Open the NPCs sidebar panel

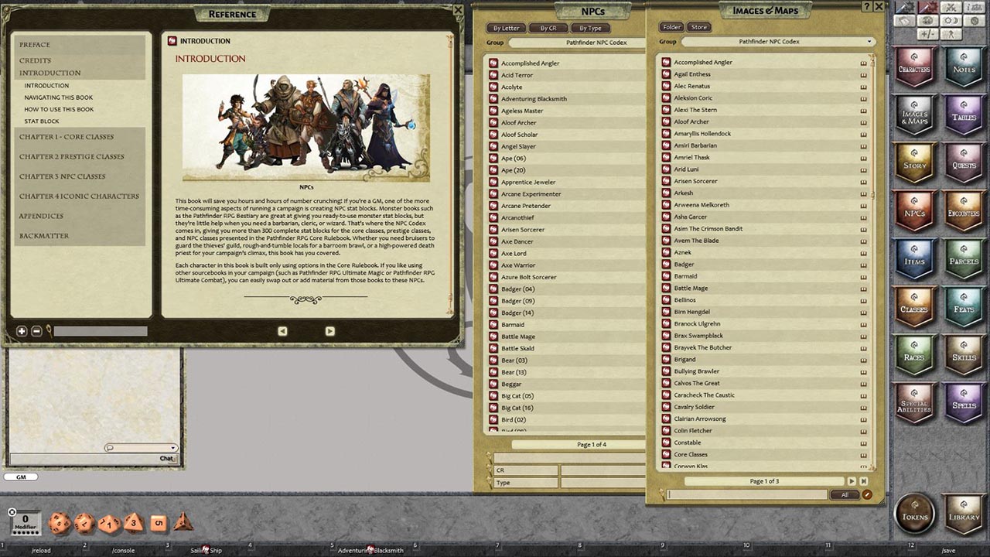click(915, 213)
